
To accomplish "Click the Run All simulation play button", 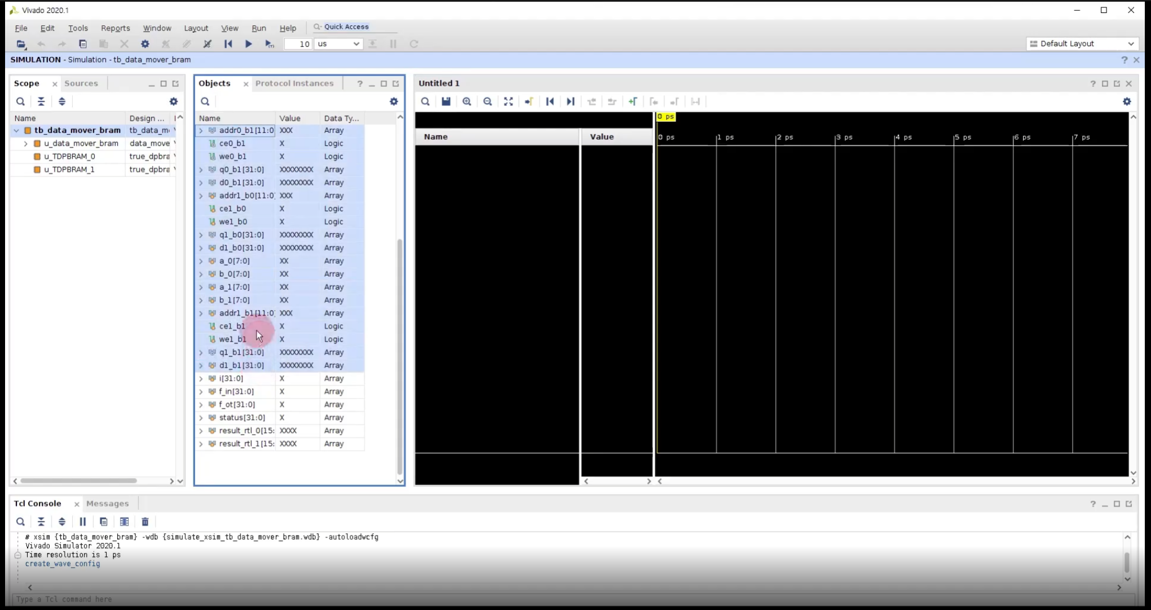I will [248, 44].
